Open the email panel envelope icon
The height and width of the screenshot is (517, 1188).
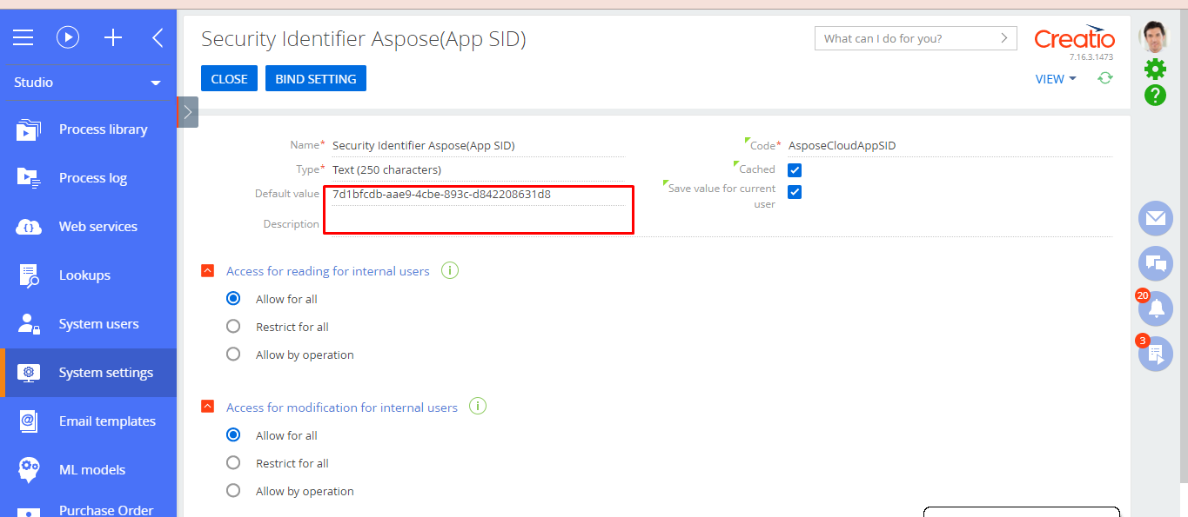(x=1156, y=218)
